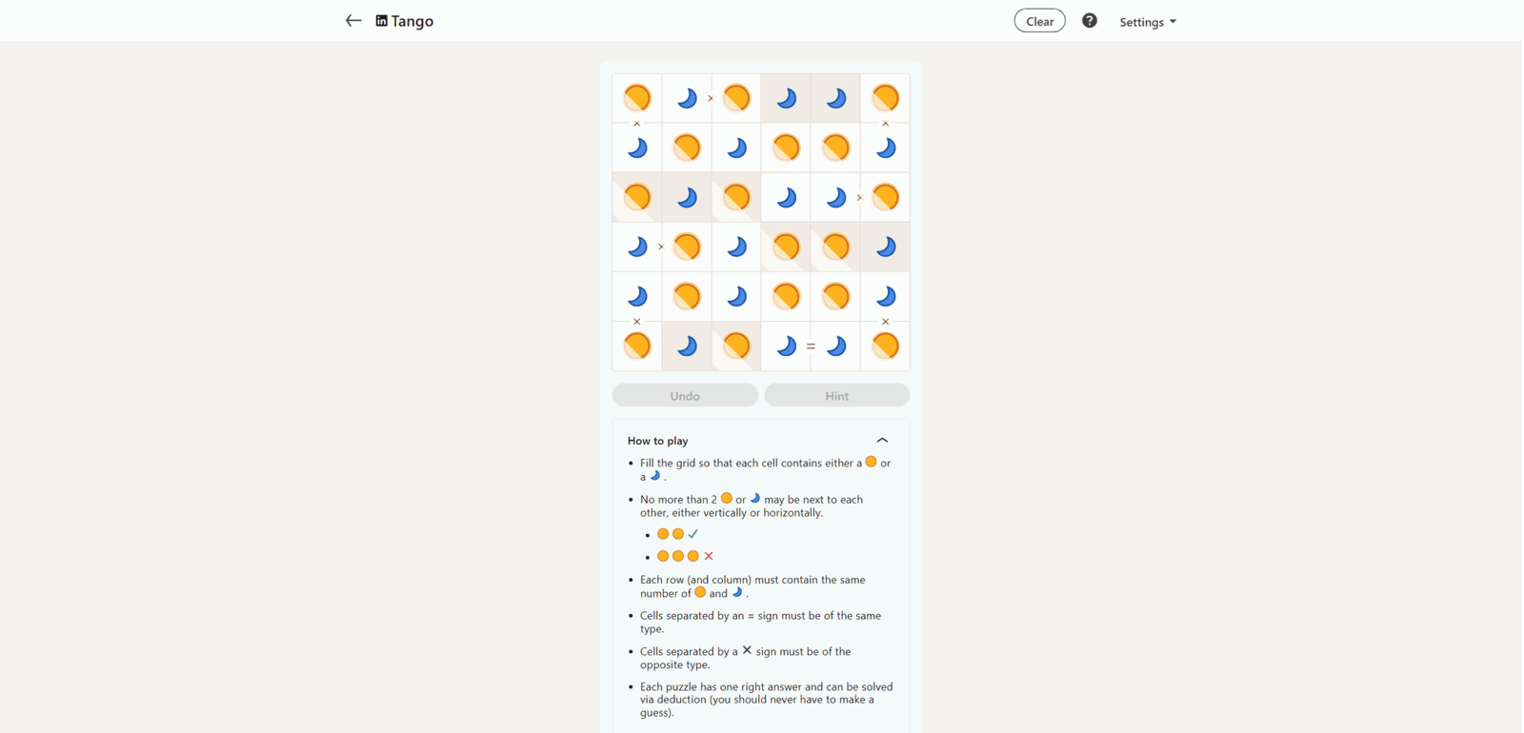Image resolution: width=1524 pixels, height=733 pixels.
Task: Click the Undo button
Action: [x=685, y=395]
